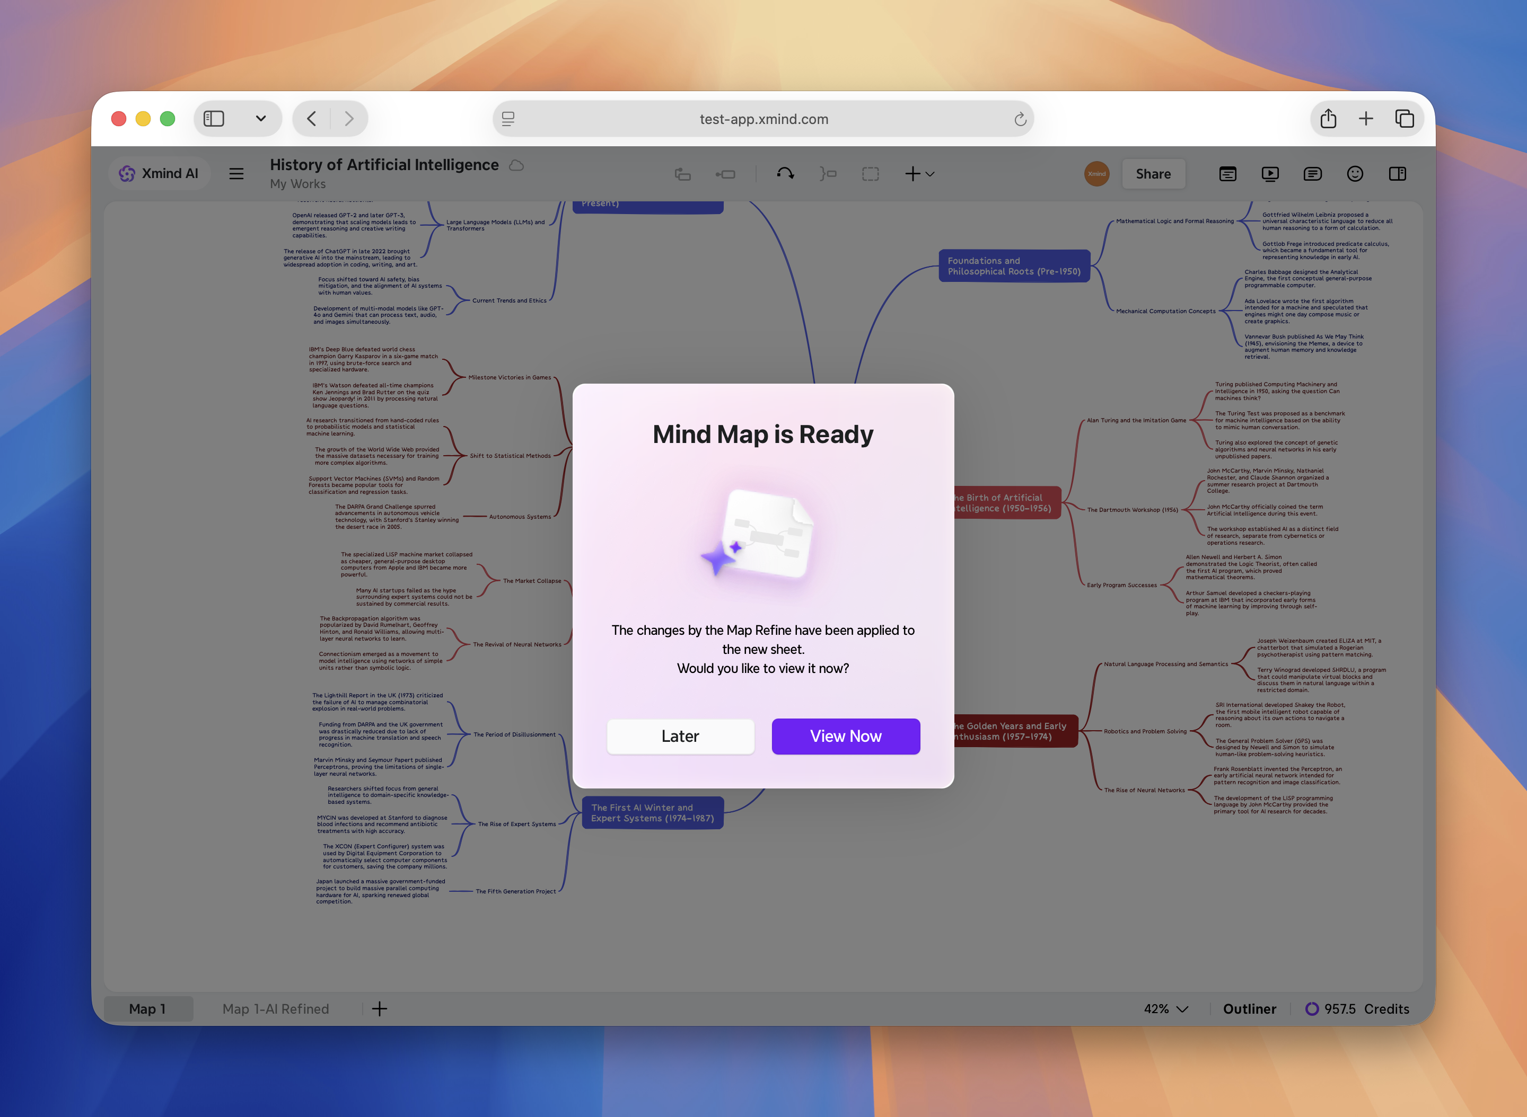Screen dimensions: 1527x1117
Task: Insert a summary bracket
Action: (x=828, y=174)
